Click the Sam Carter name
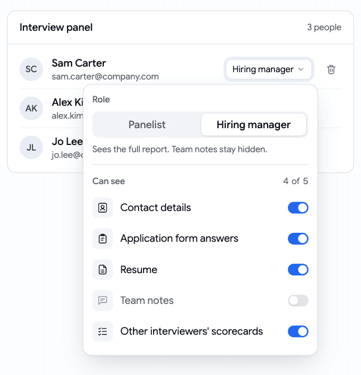The image size is (361, 375). point(79,63)
